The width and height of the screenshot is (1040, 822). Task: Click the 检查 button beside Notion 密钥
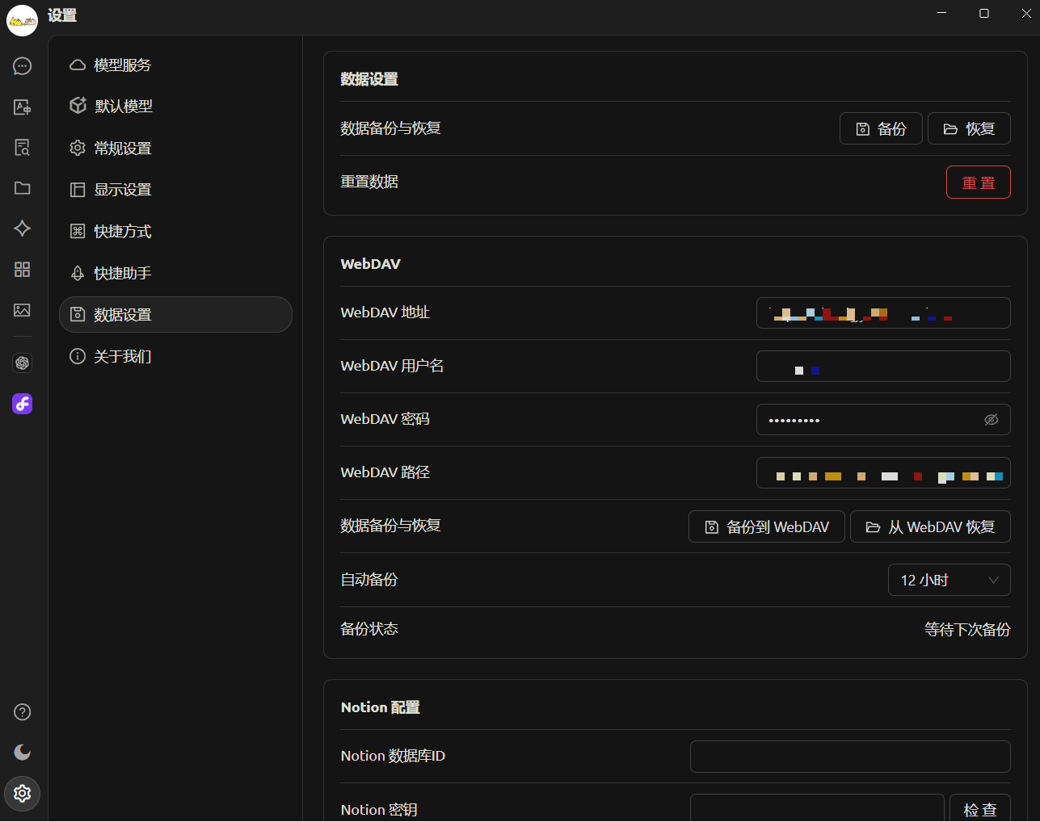tap(980, 808)
